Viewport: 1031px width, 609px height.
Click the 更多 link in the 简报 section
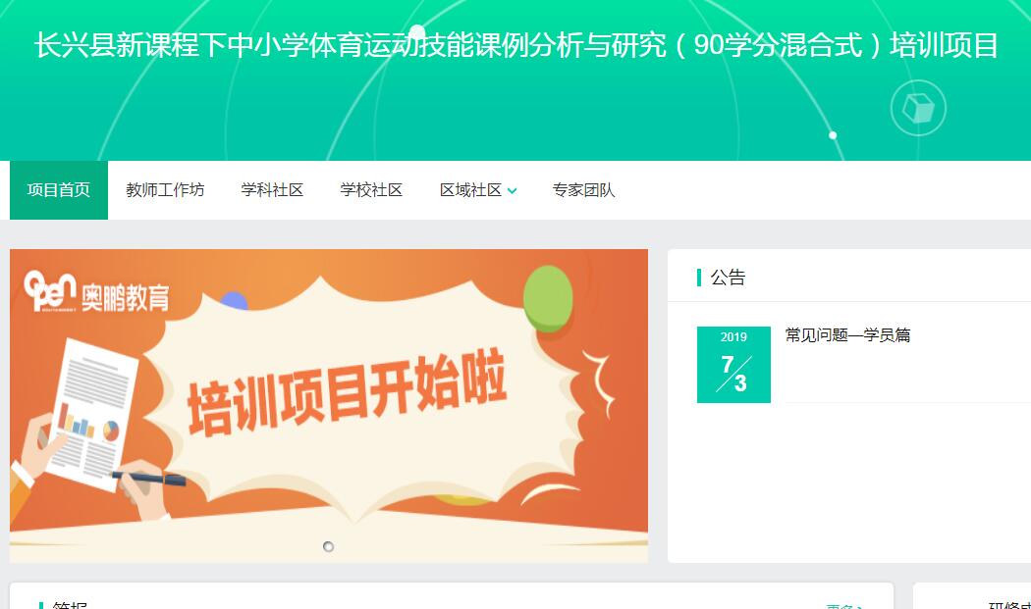point(844,606)
